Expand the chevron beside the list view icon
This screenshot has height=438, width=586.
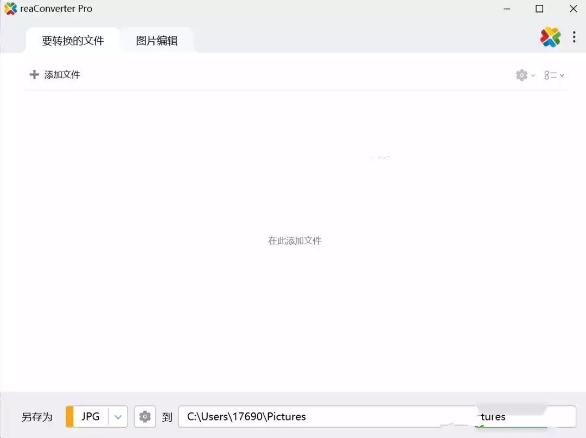click(562, 76)
